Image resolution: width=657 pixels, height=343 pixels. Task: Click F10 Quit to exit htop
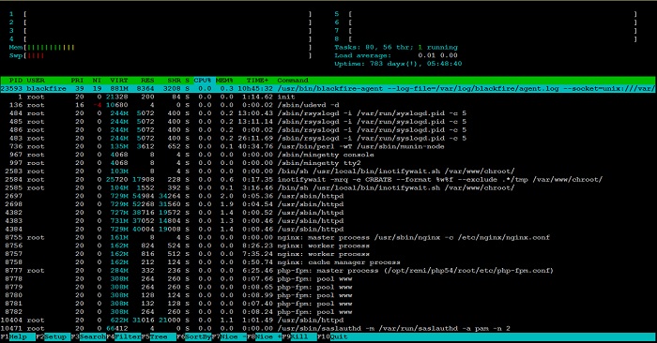333,336
